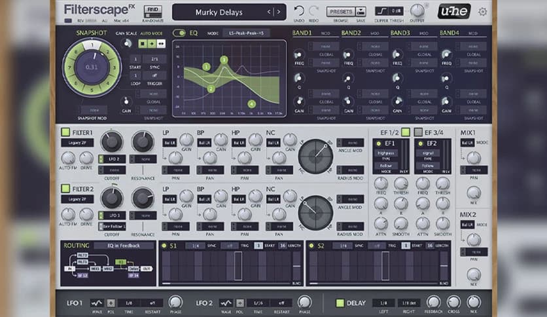Save the preset with the disk icon
Viewport: 547px width, 317px height.
click(361, 12)
